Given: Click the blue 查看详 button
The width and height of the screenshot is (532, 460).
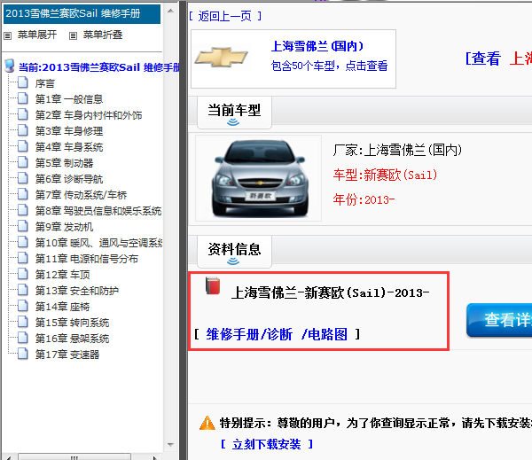Looking at the screenshot, I should pyautogui.click(x=499, y=320).
